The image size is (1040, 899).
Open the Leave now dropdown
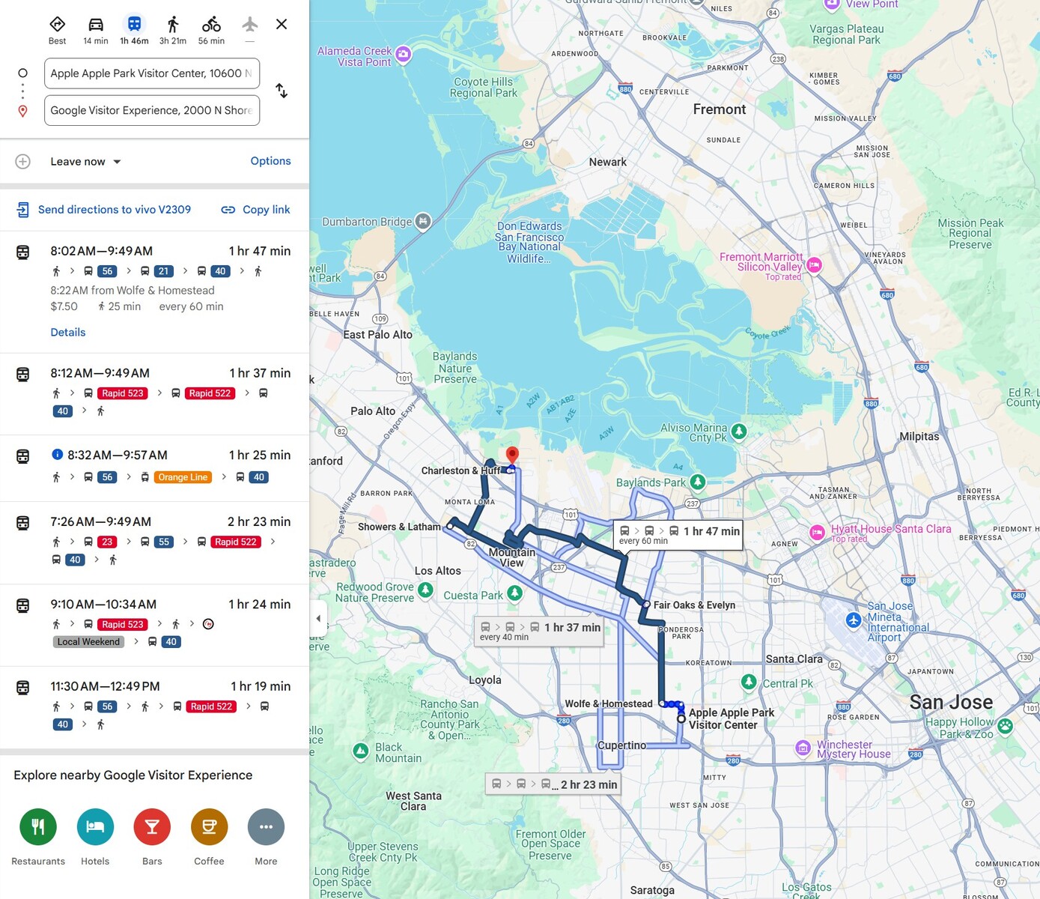[x=85, y=162]
